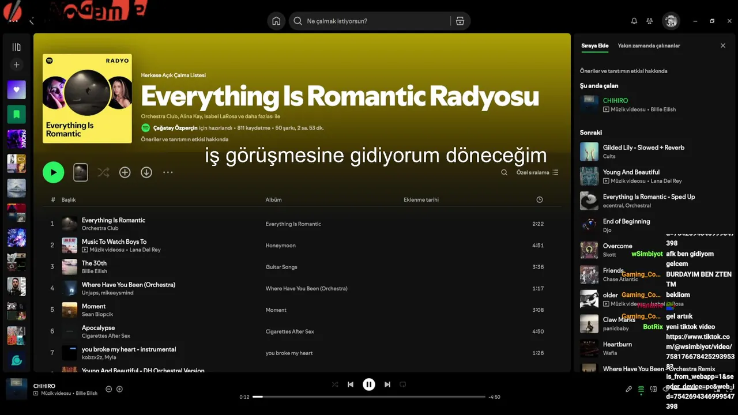
Task: Switch to Yakın zamanda çalınanlar tab
Action: click(649, 46)
